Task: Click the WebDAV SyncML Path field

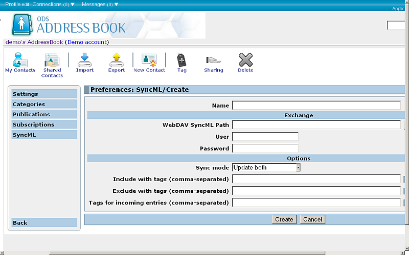Action: coord(316,124)
